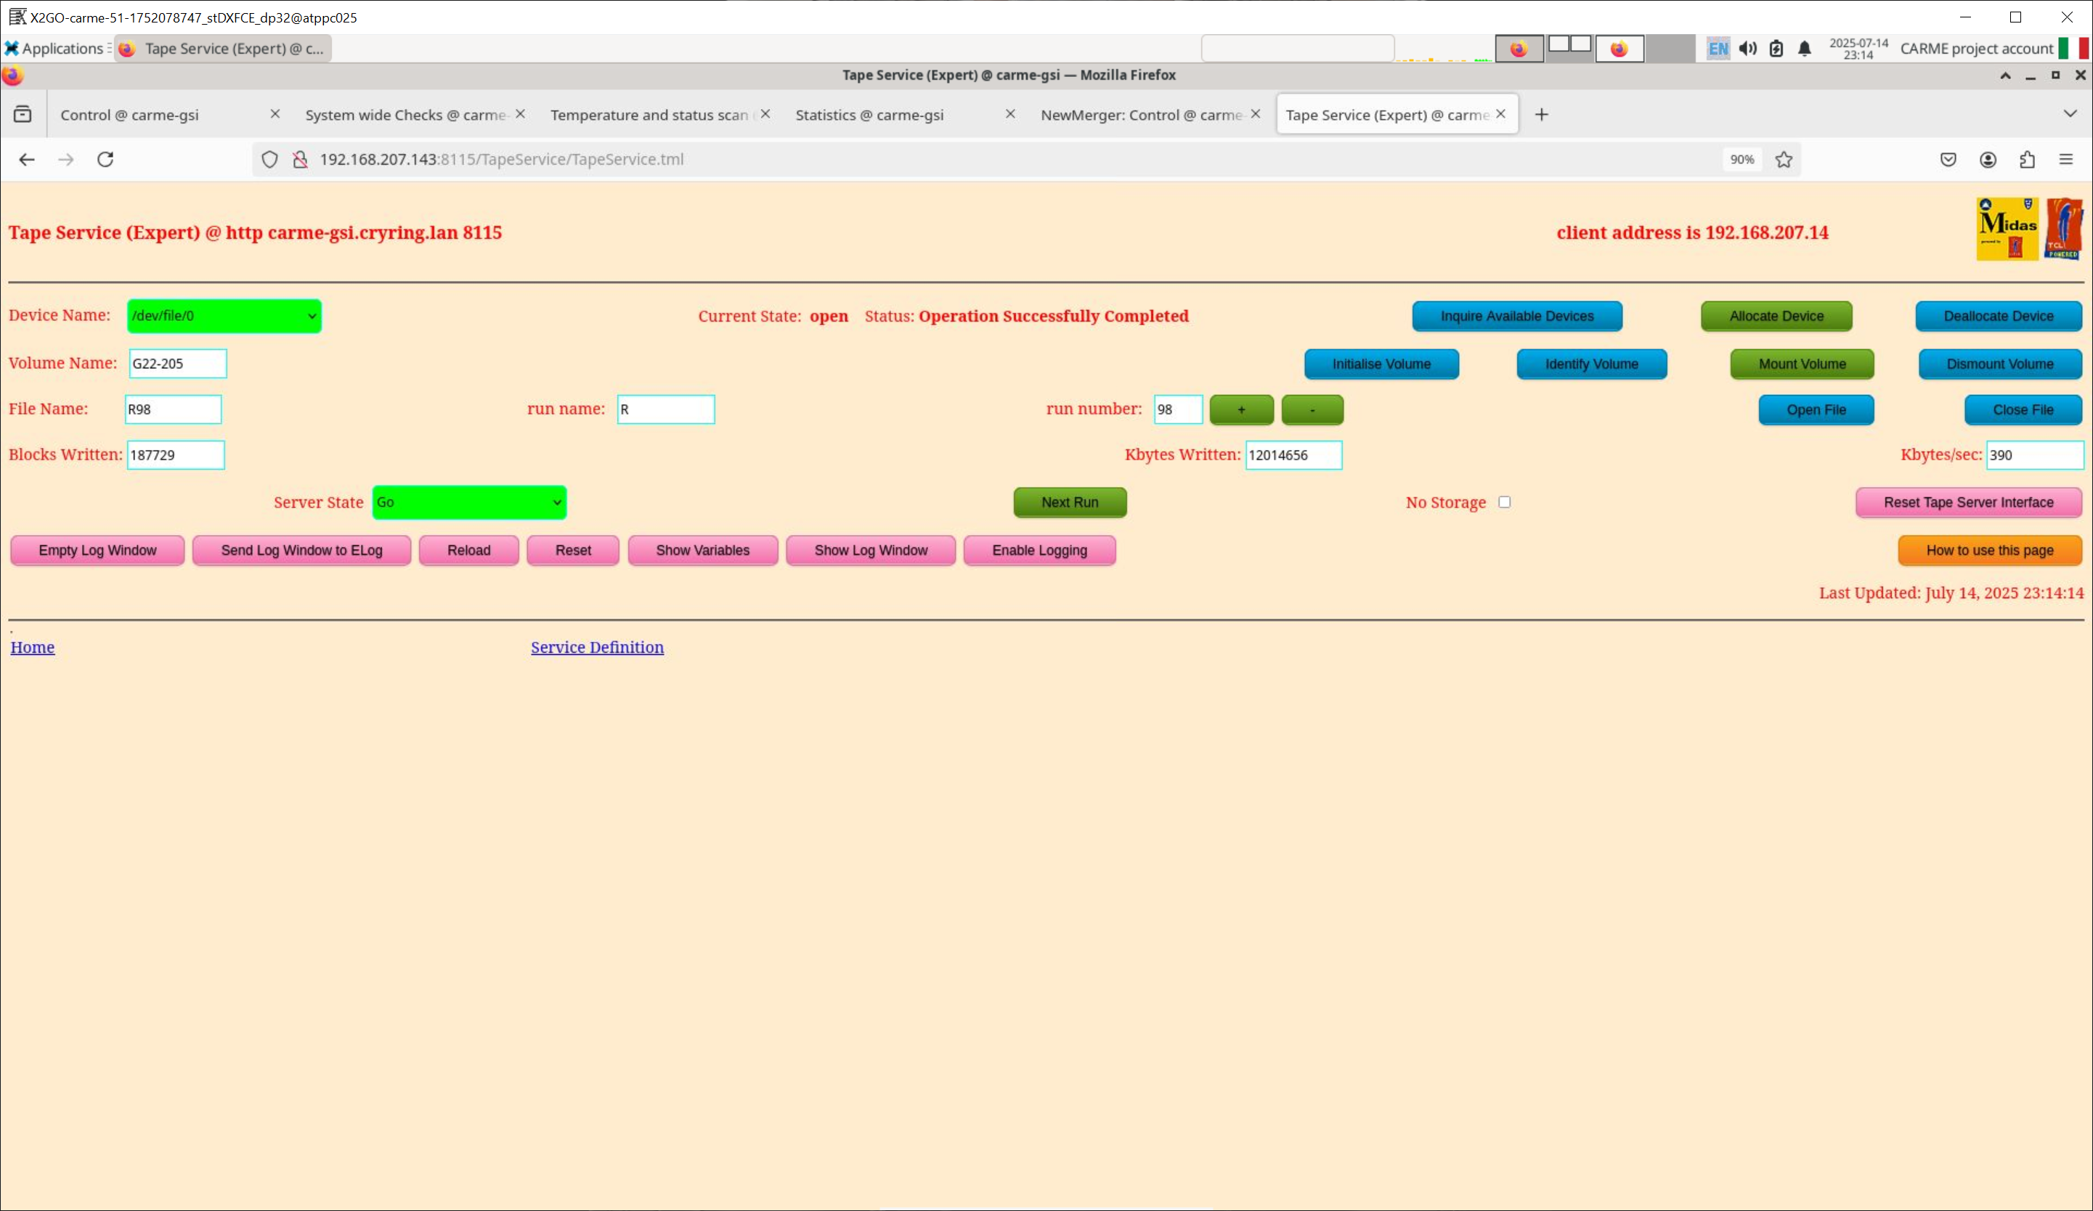2093x1211 pixels.
Task: Click the back navigation arrow
Action: 27,160
